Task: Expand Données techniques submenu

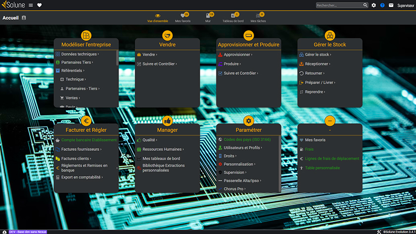Action: click(x=79, y=54)
